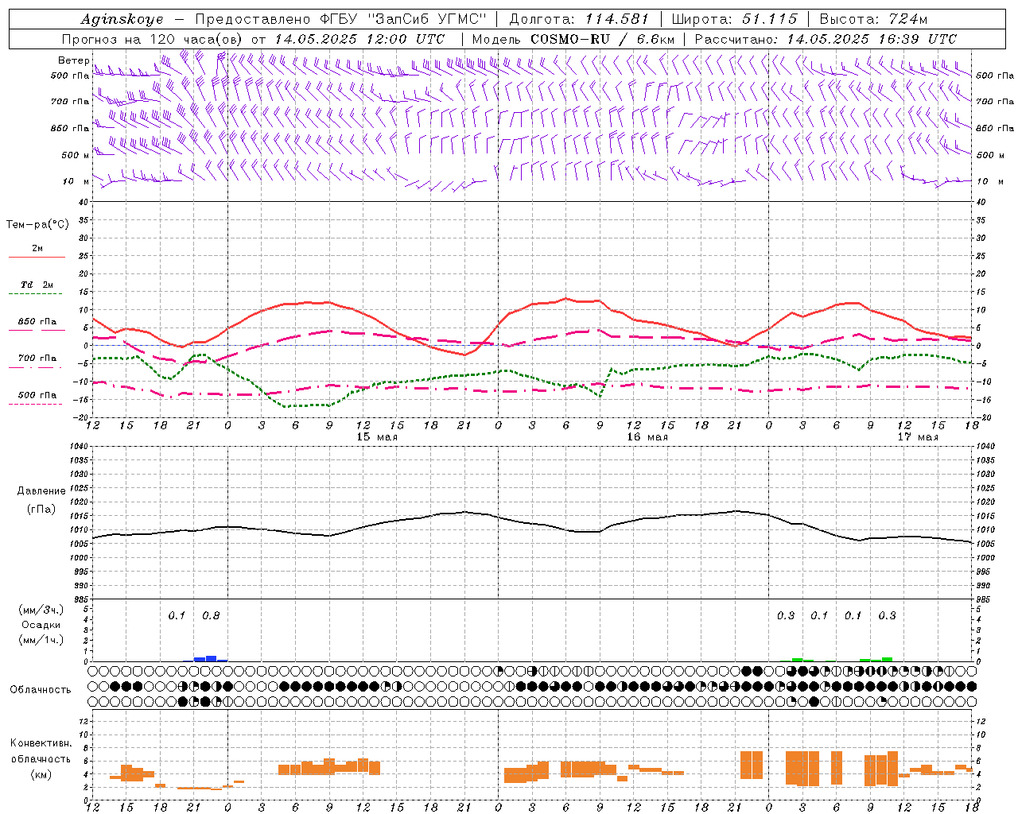Click the 'Конвективн.' convective cloud label

[x=41, y=743]
